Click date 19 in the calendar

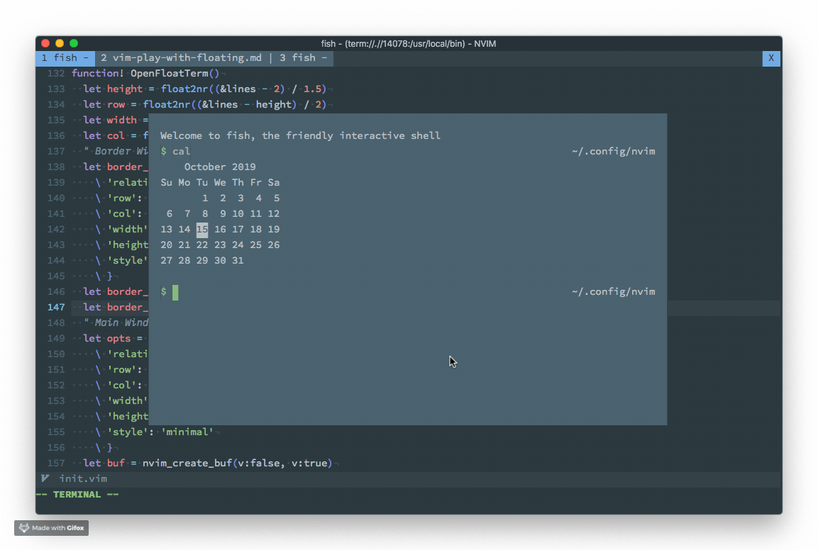(273, 230)
